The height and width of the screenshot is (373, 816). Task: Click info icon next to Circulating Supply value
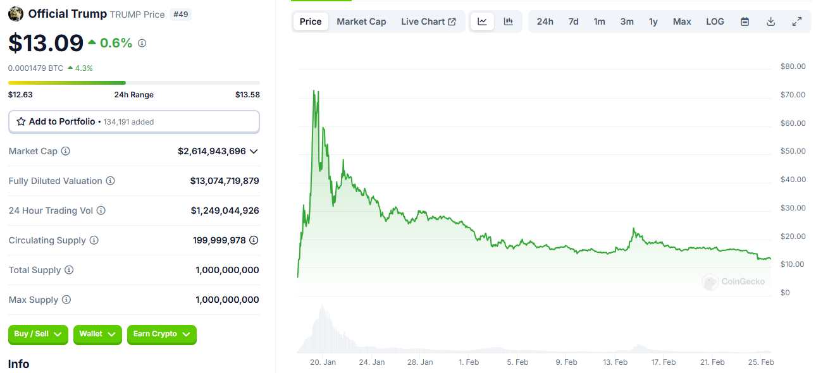[x=254, y=240]
